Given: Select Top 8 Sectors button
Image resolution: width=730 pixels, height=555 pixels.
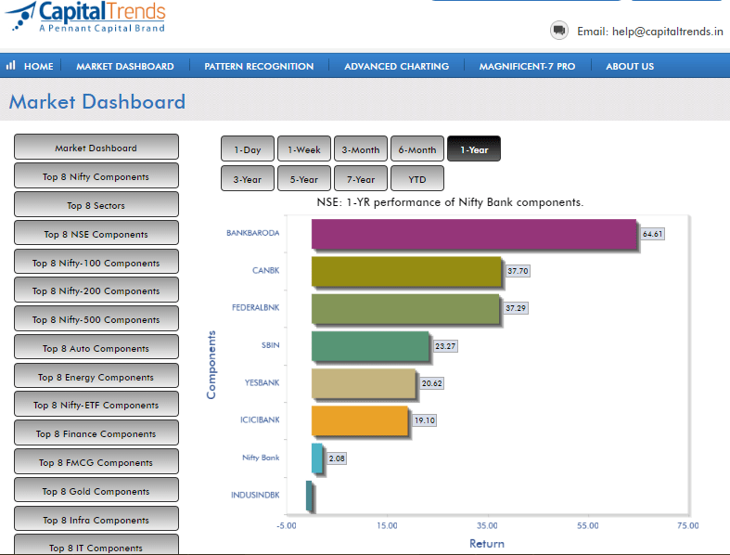Looking at the screenshot, I should click(96, 205).
